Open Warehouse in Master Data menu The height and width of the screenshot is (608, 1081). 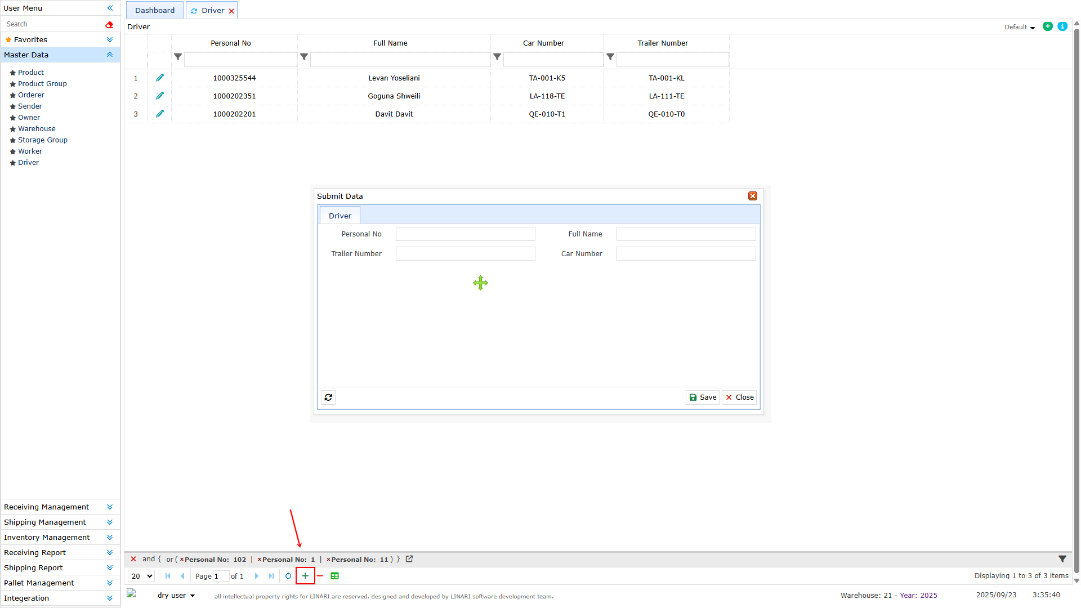[x=37, y=129]
